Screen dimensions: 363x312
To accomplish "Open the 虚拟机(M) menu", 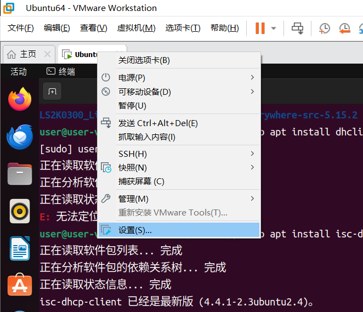I will [x=136, y=28].
